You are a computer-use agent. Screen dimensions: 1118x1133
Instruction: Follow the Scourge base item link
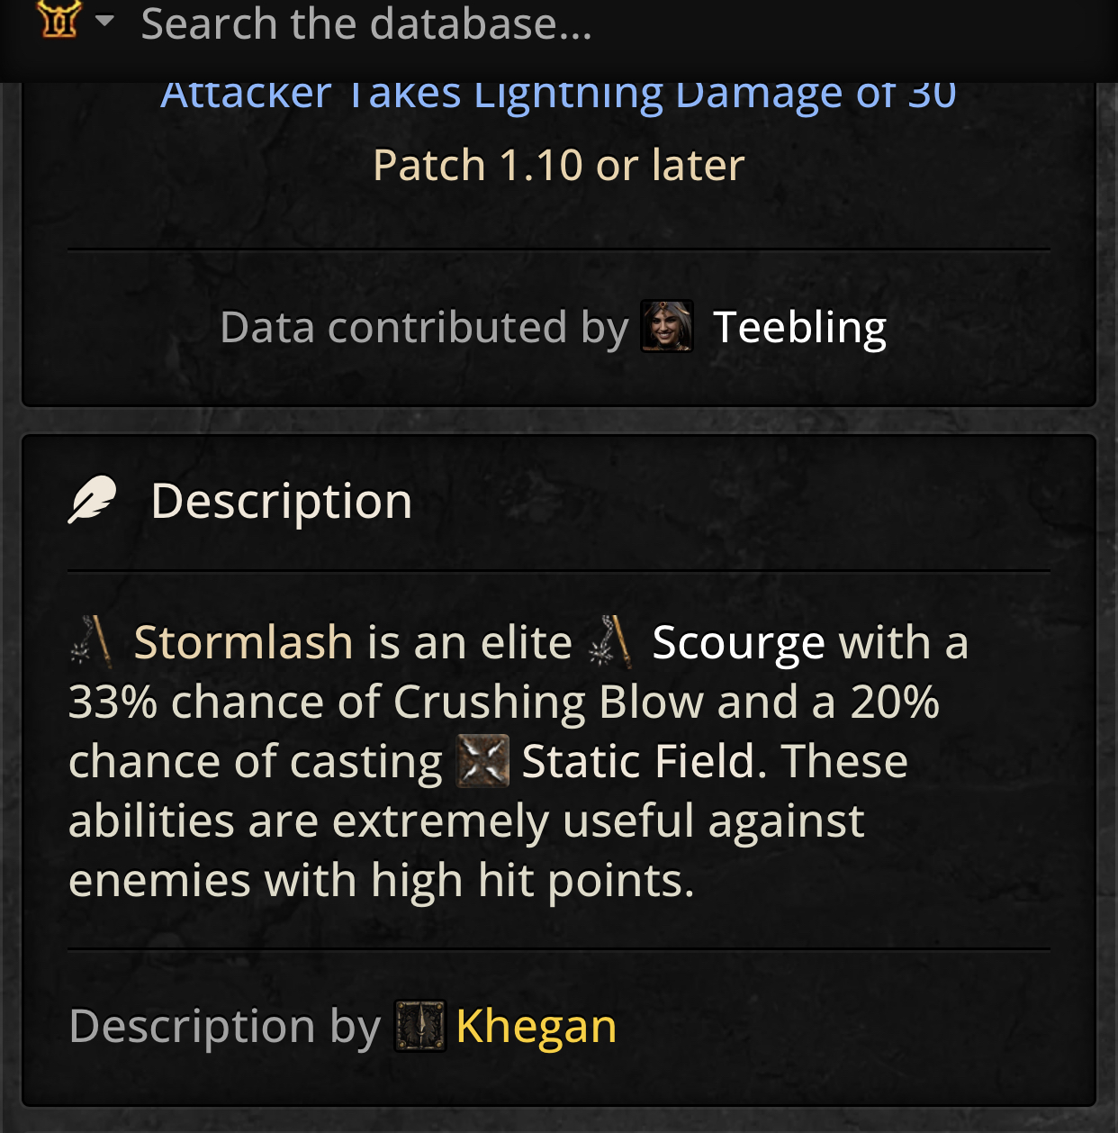tap(738, 643)
